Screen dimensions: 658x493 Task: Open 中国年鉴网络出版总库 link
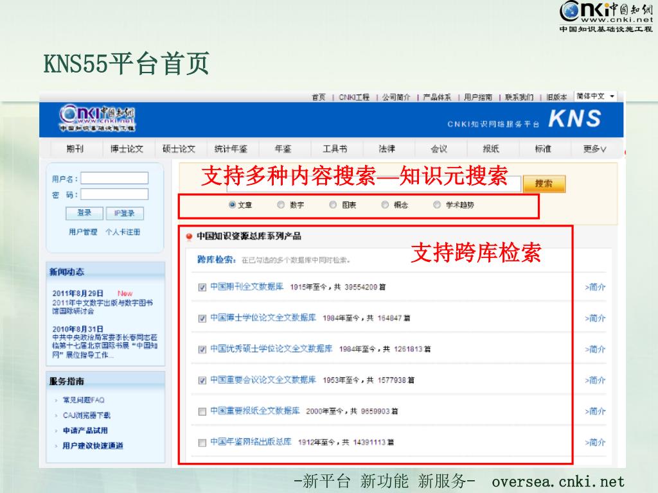coord(251,442)
